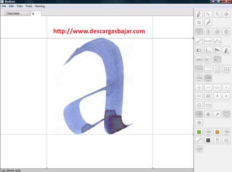
Task: Click the circled icon beside page outline
Action: click(x=226, y=140)
